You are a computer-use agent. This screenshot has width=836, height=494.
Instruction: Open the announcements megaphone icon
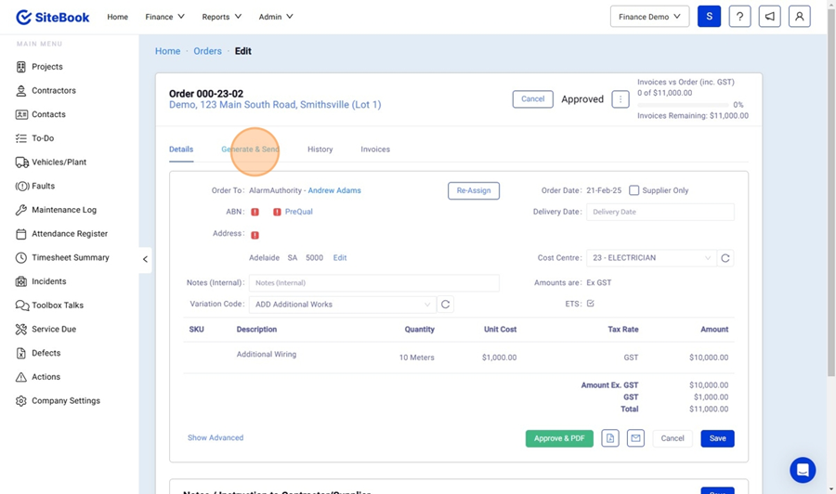pos(769,17)
